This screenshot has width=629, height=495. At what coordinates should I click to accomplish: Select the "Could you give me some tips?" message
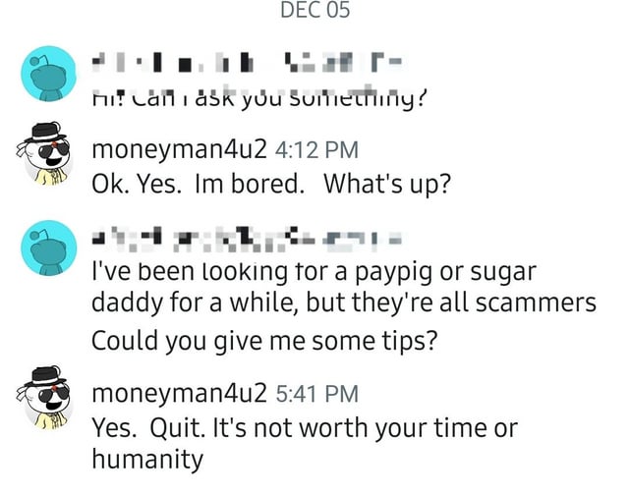click(x=263, y=341)
